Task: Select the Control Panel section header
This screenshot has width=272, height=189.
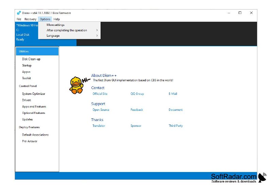Action: tap(28, 86)
